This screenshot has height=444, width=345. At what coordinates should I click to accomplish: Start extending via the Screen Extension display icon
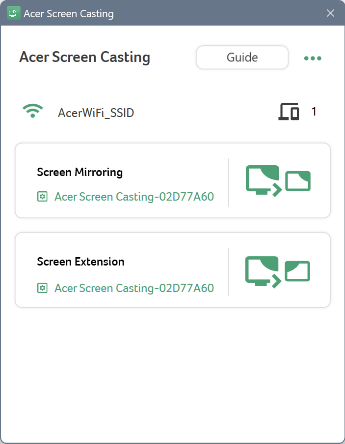click(277, 272)
